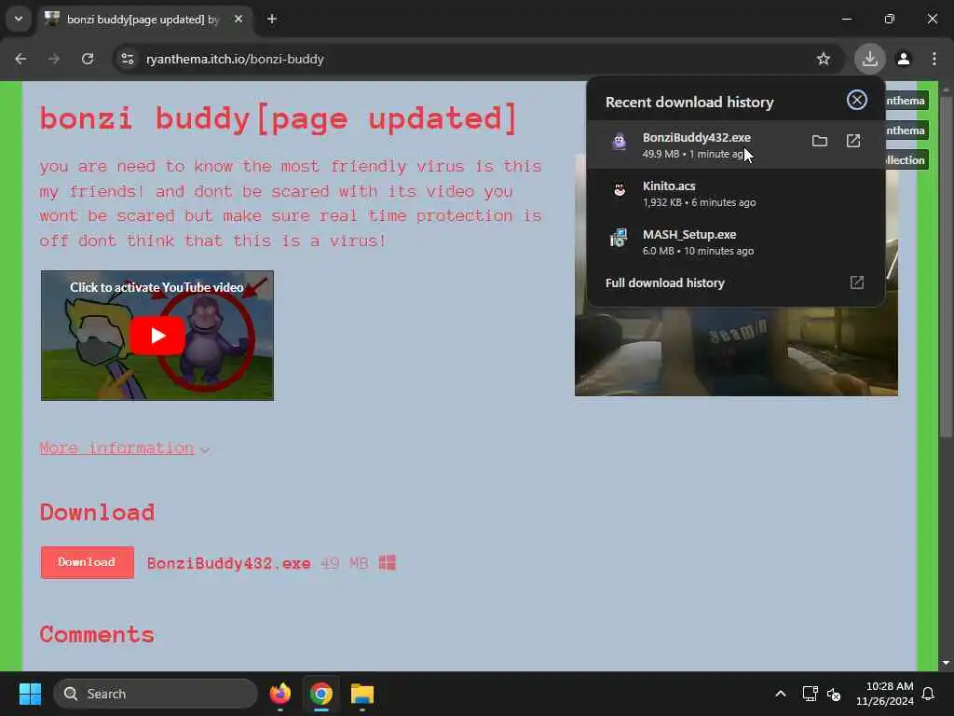Expand More information section
This screenshot has width=954, height=716.
(x=125, y=448)
